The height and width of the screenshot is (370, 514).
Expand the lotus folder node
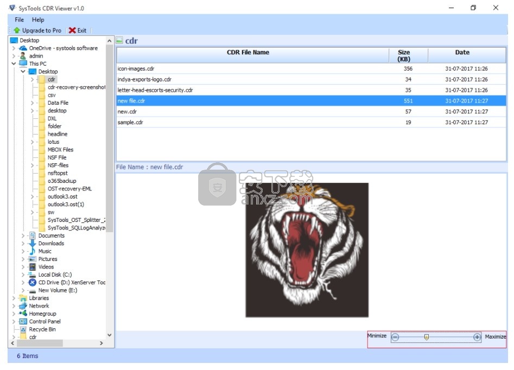click(32, 142)
